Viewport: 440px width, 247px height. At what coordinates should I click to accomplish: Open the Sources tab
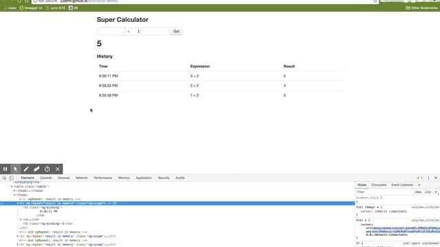pyautogui.click(x=64, y=178)
